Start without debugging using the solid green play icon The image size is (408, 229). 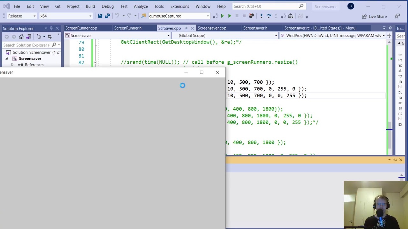(x=229, y=16)
